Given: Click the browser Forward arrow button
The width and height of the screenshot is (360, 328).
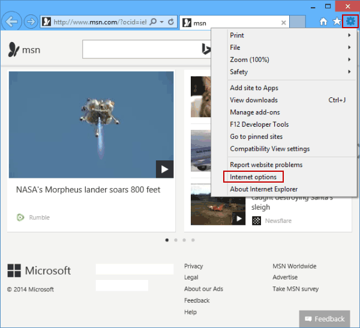Looking at the screenshot, I should (31, 22).
